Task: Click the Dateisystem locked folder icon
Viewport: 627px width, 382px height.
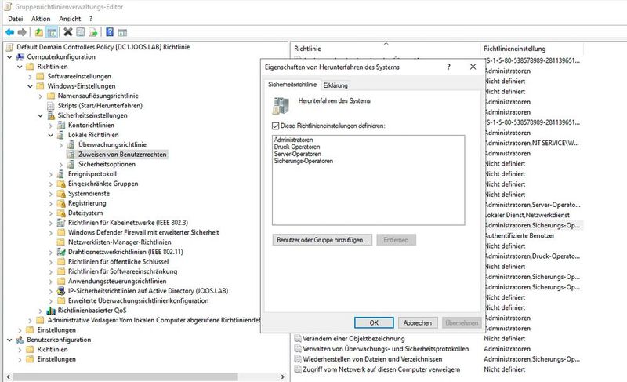Action: 61,213
